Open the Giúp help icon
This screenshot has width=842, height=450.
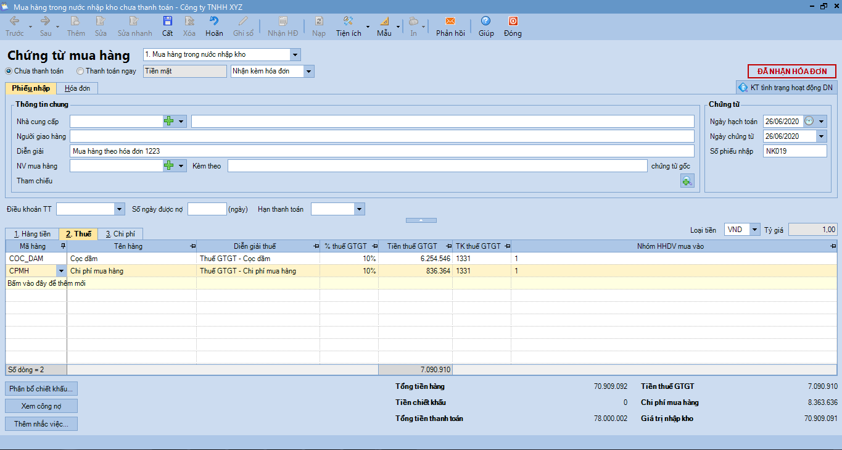tap(486, 21)
